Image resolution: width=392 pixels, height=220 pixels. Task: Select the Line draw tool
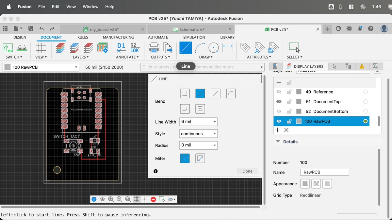pos(186,48)
